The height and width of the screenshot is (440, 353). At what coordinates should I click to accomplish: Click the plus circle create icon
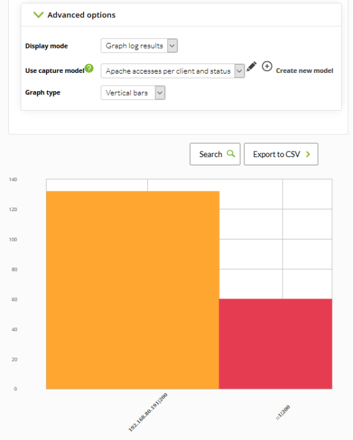click(x=267, y=66)
